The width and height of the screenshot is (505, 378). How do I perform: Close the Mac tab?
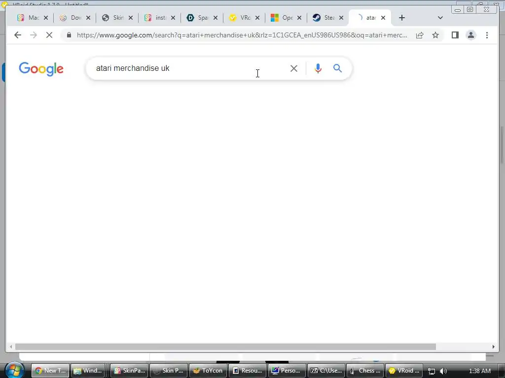point(46,18)
